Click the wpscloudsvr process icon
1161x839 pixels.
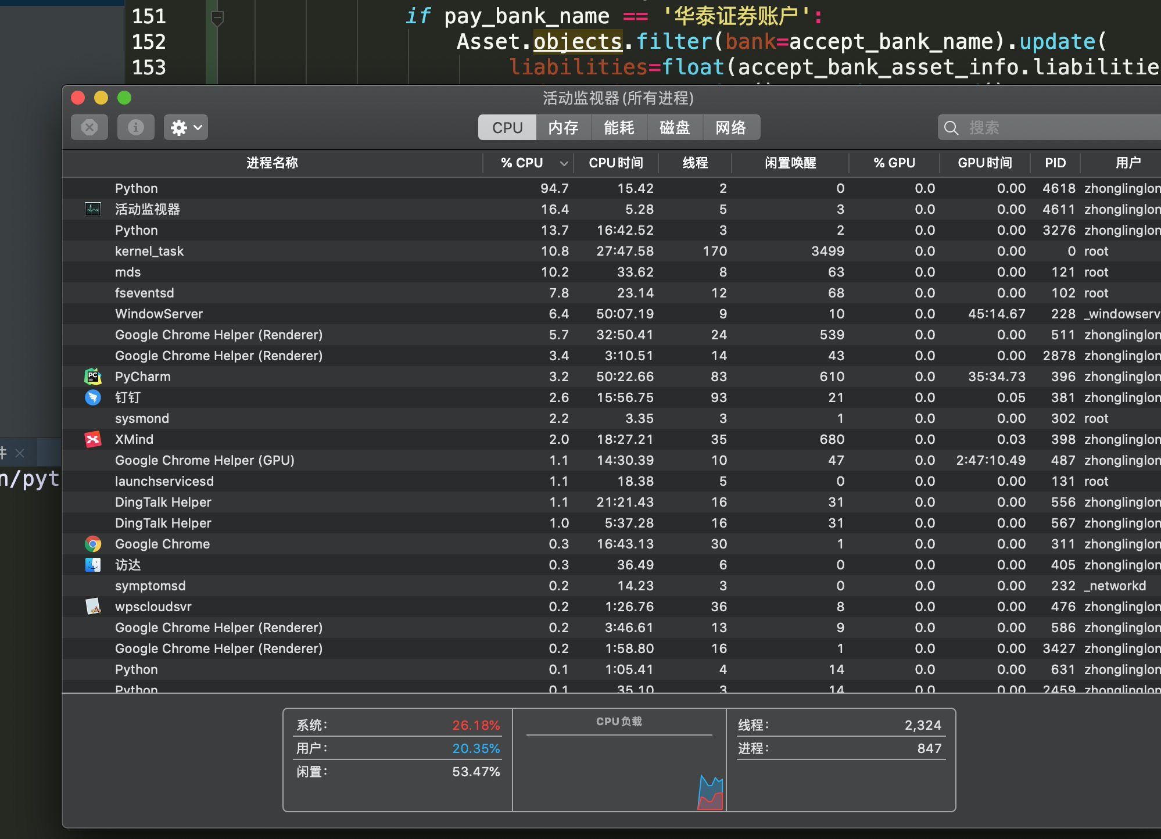pyautogui.click(x=93, y=607)
